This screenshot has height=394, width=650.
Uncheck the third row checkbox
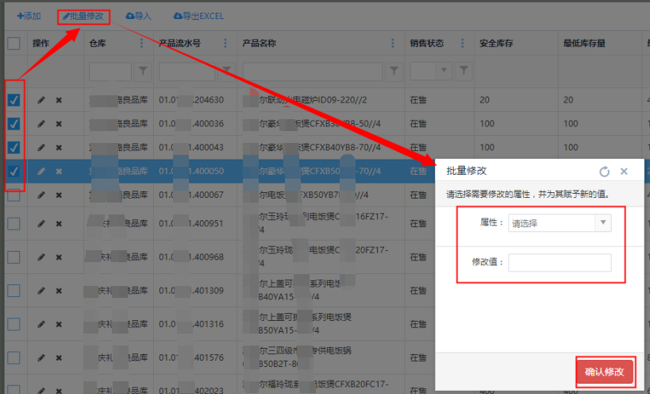(x=13, y=148)
